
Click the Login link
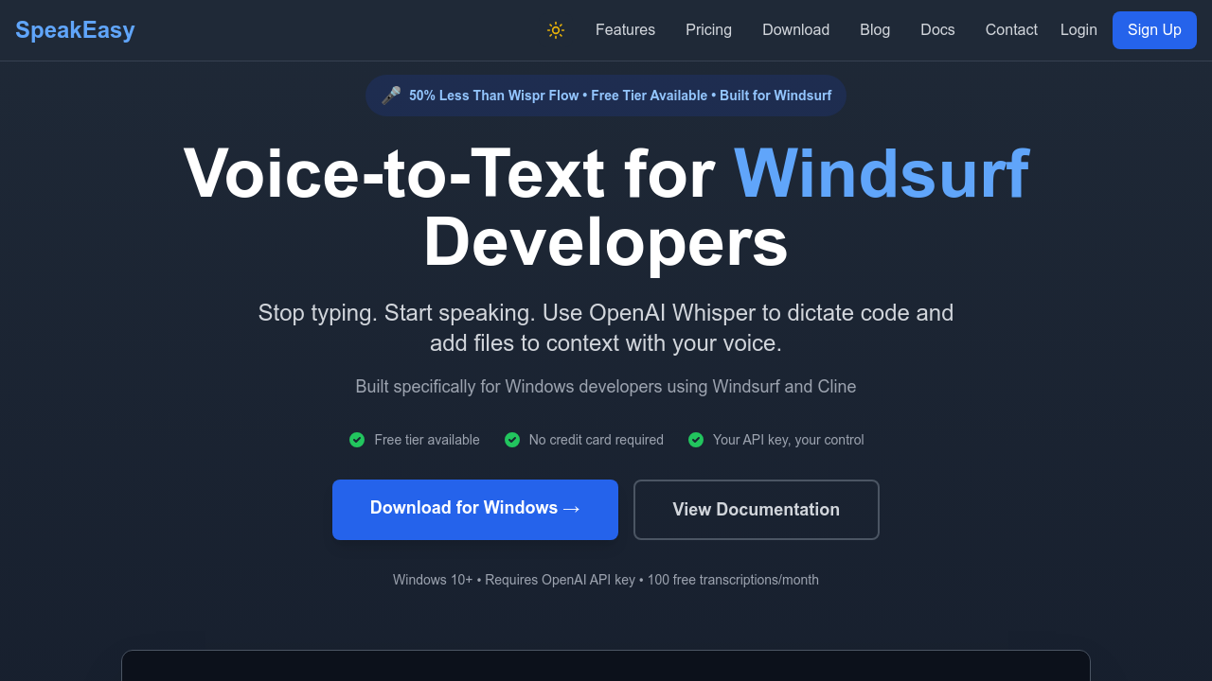[x=1078, y=30]
